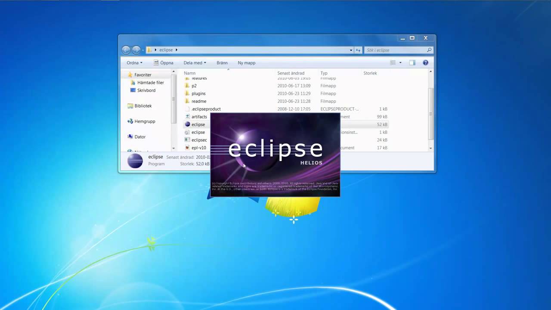This screenshot has height=310, width=551.
Task: Click the large eclipse icon in details pane
Action: click(x=135, y=161)
